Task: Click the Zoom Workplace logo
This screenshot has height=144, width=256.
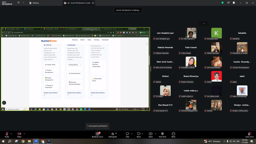Action: click(x=7, y=3)
